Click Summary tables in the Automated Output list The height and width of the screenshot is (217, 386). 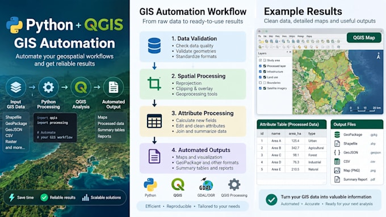tap(111, 130)
